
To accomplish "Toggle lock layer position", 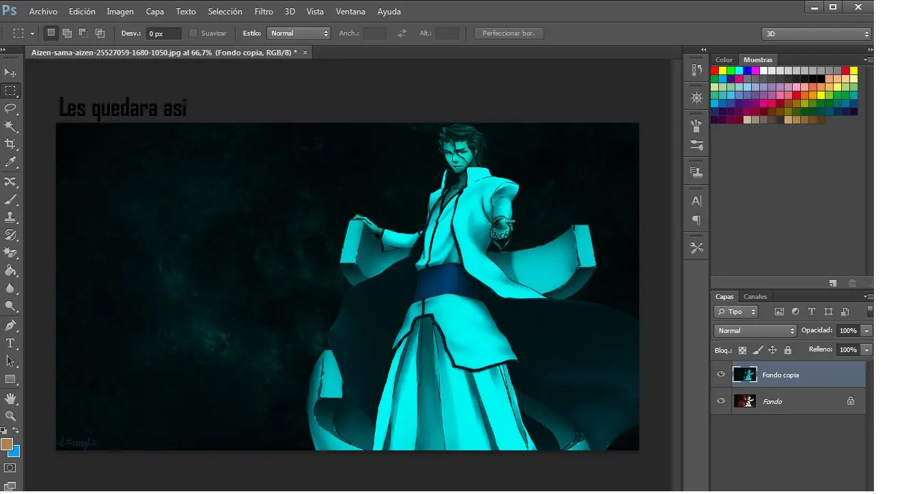I will point(773,350).
